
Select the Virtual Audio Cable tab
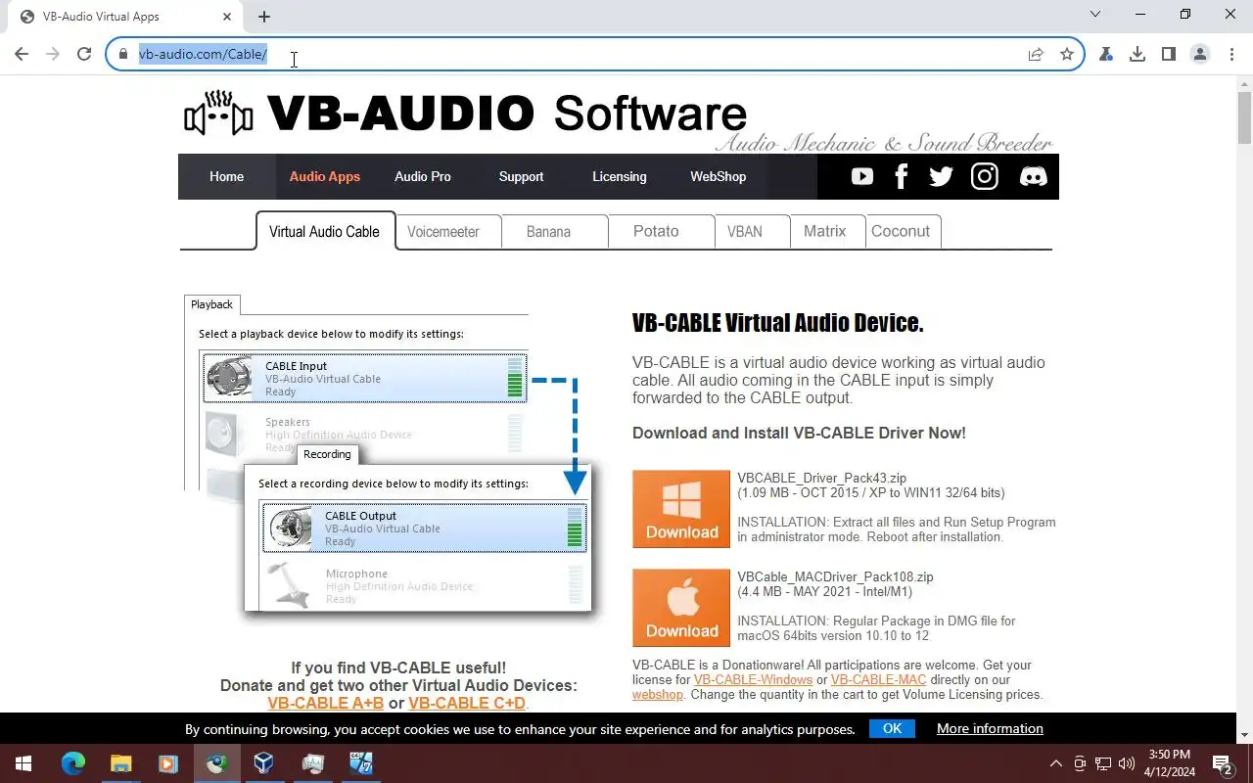click(x=325, y=232)
